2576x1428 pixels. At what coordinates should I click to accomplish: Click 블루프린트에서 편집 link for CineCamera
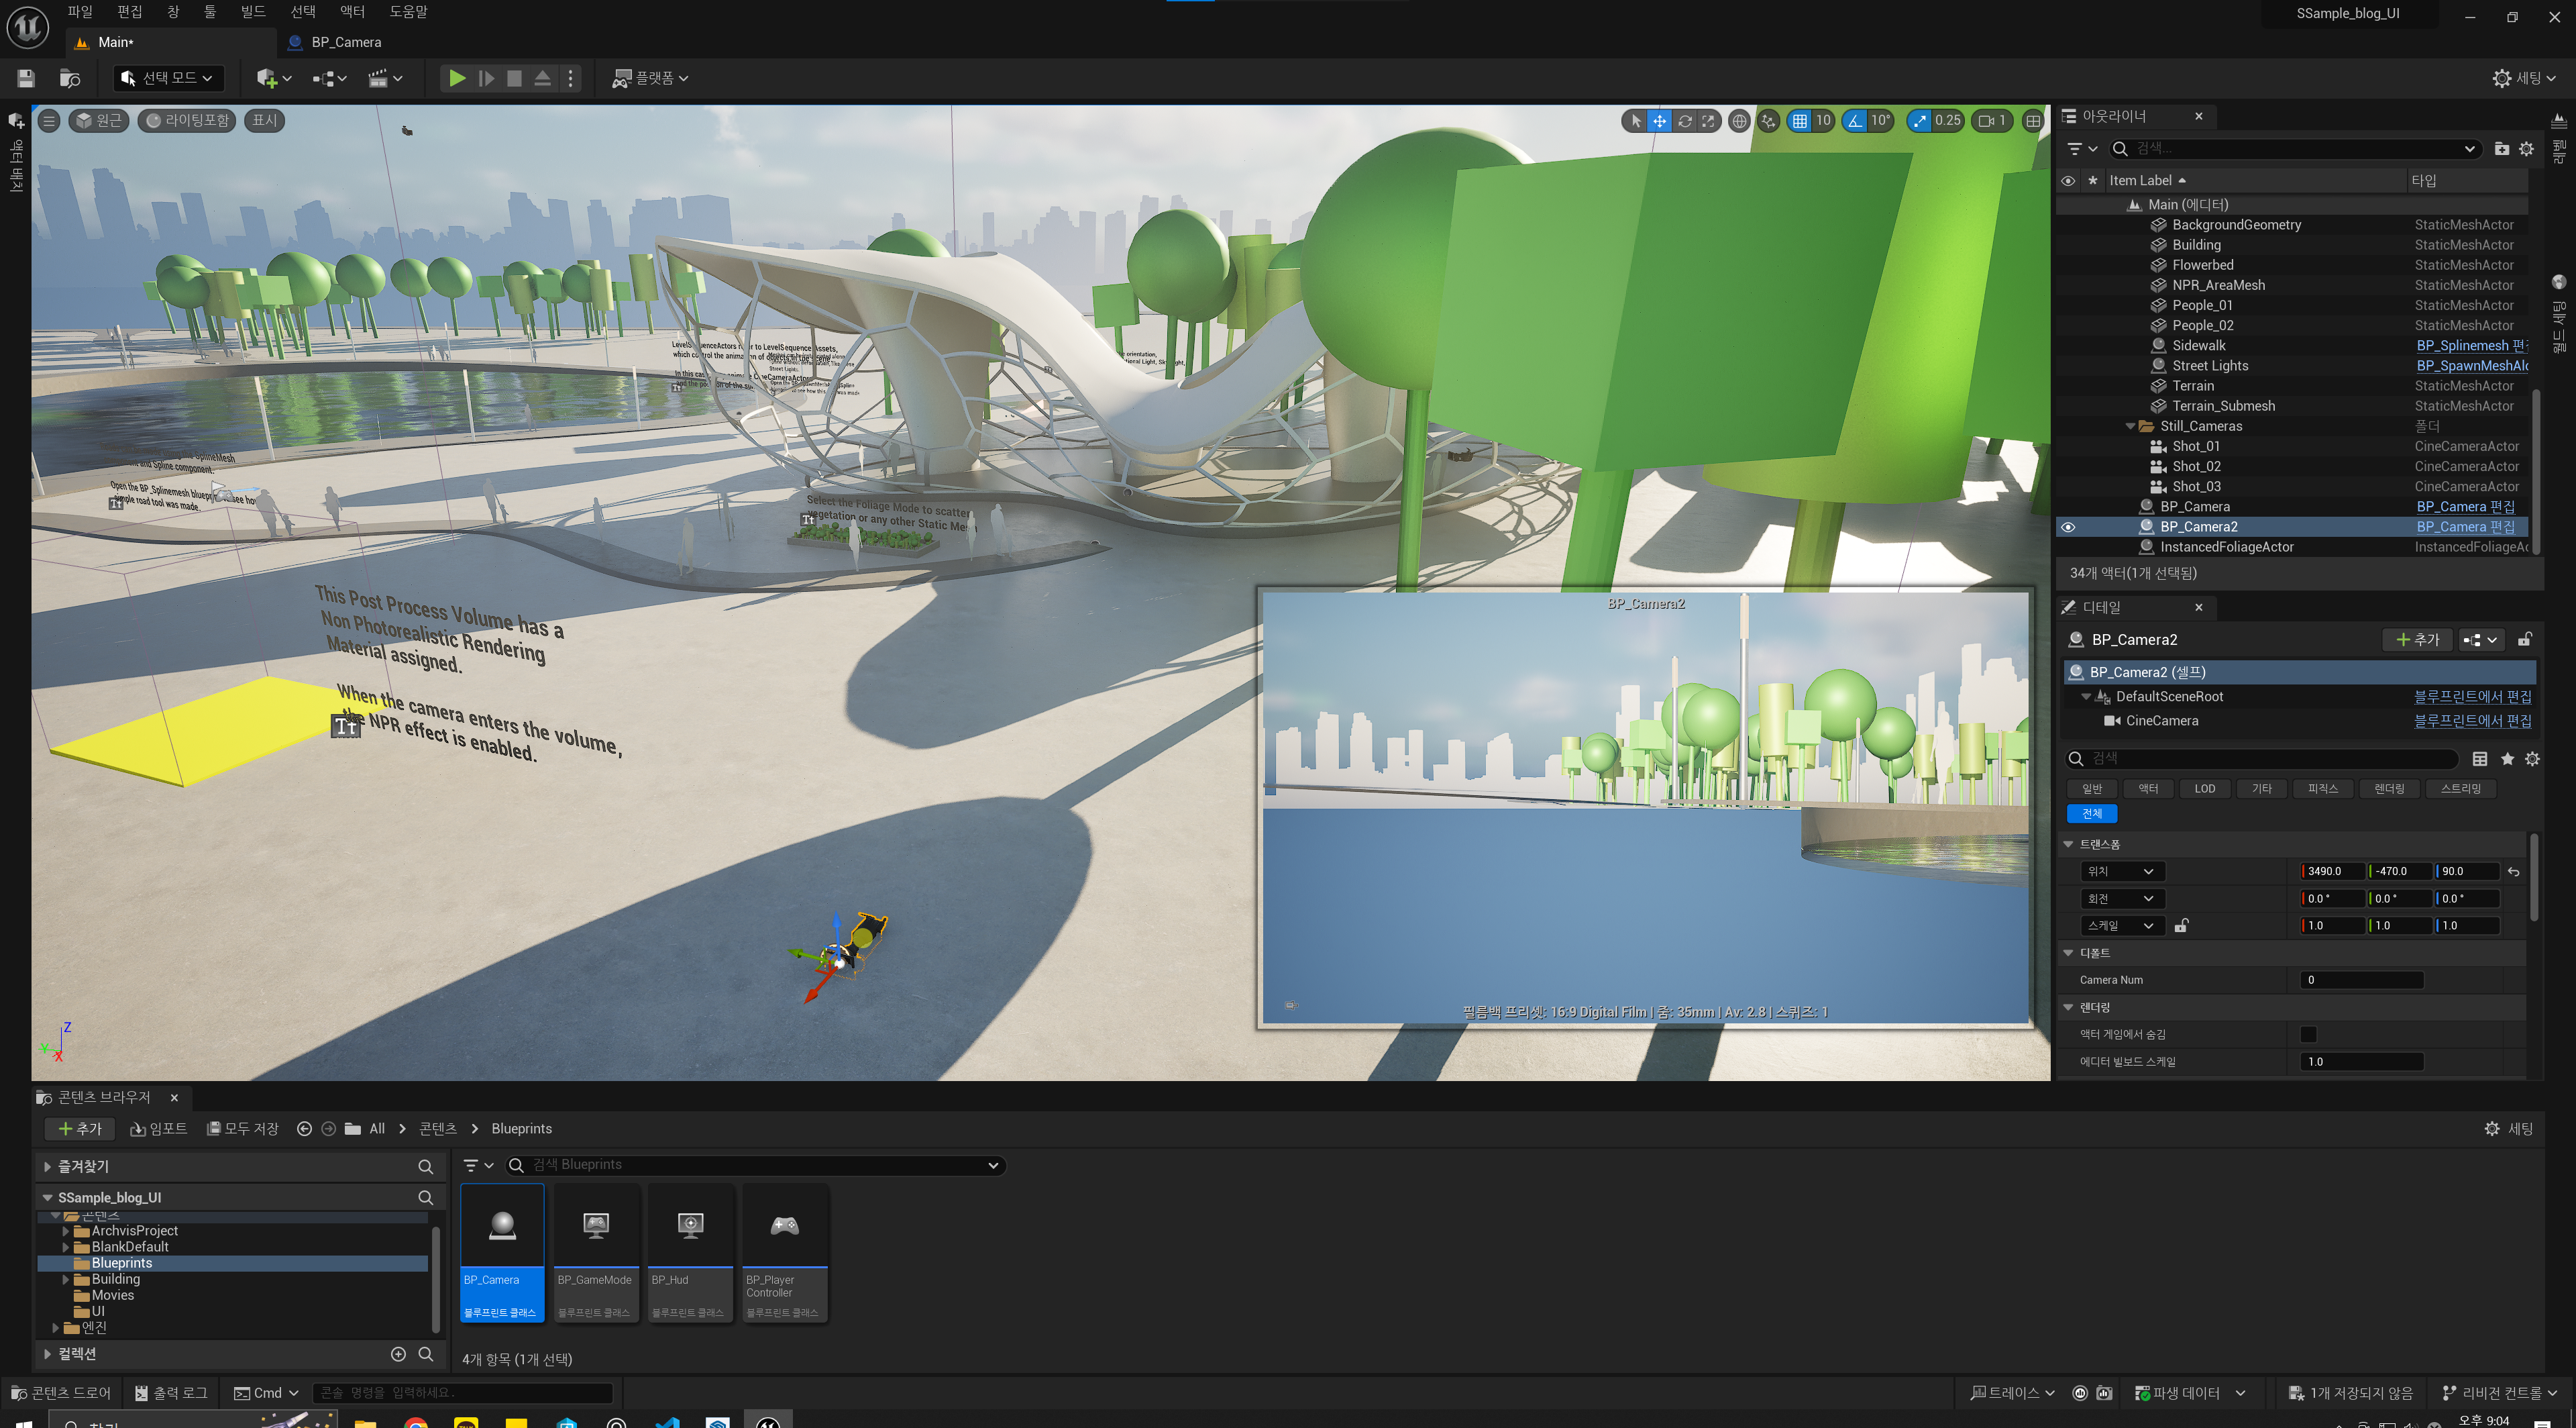coord(2472,721)
